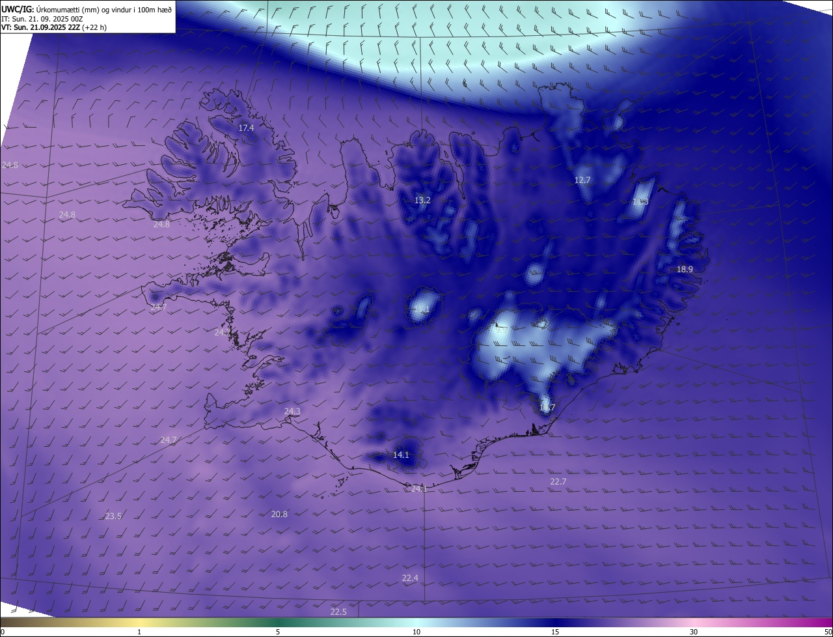The width and height of the screenshot is (833, 637).
Task: Select the 22.7 value over the ocean
Action: (x=558, y=481)
